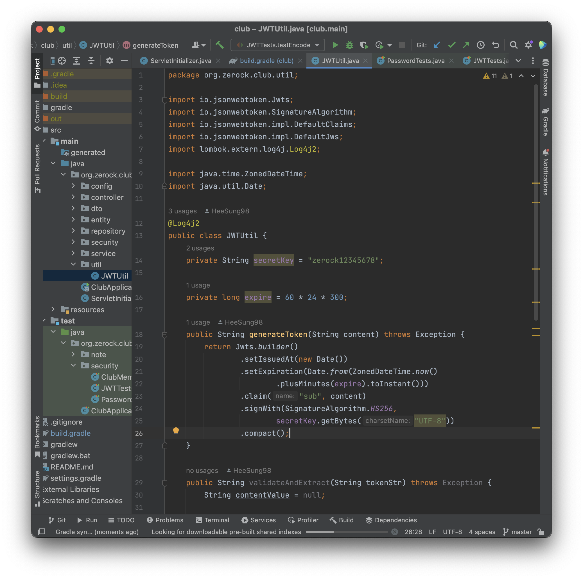Open profiler run options dropdown arrow

tap(390, 45)
